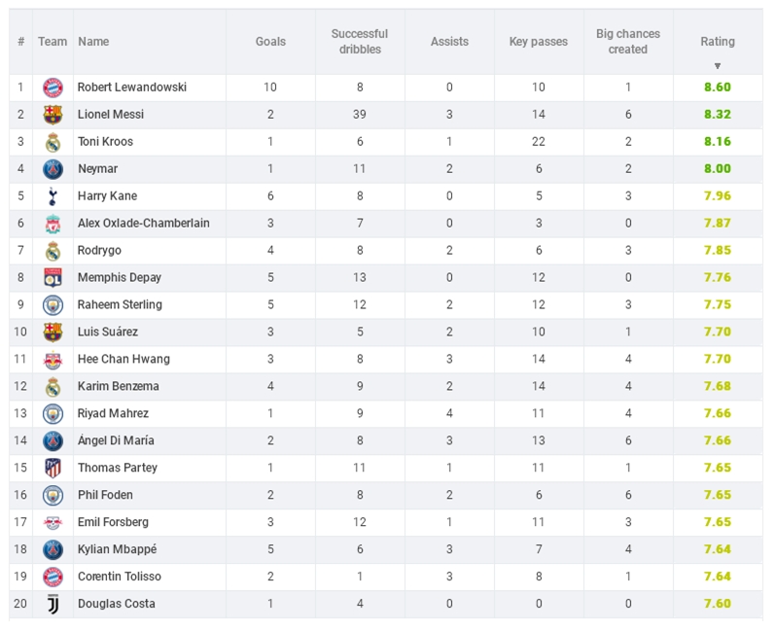Image resolution: width=775 pixels, height=631 pixels.
Task: Click the Barcelona crest next to Lionel Messi
Action: [x=53, y=115]
